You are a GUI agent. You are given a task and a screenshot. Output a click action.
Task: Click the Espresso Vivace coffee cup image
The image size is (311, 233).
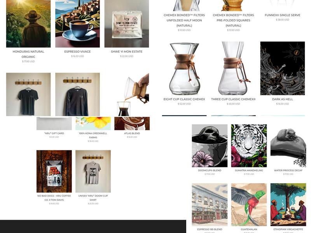coord(77,24)
